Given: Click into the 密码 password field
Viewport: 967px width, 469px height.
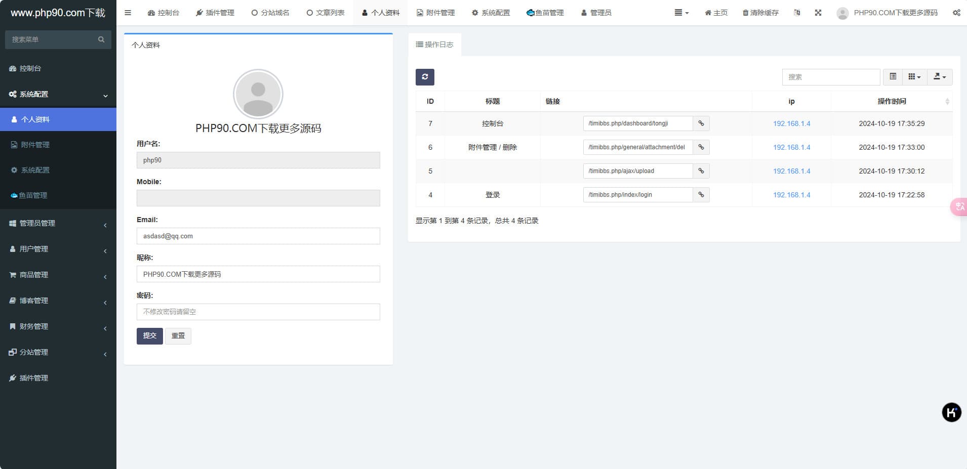Looking at the screenshot, I should [258, 312].
